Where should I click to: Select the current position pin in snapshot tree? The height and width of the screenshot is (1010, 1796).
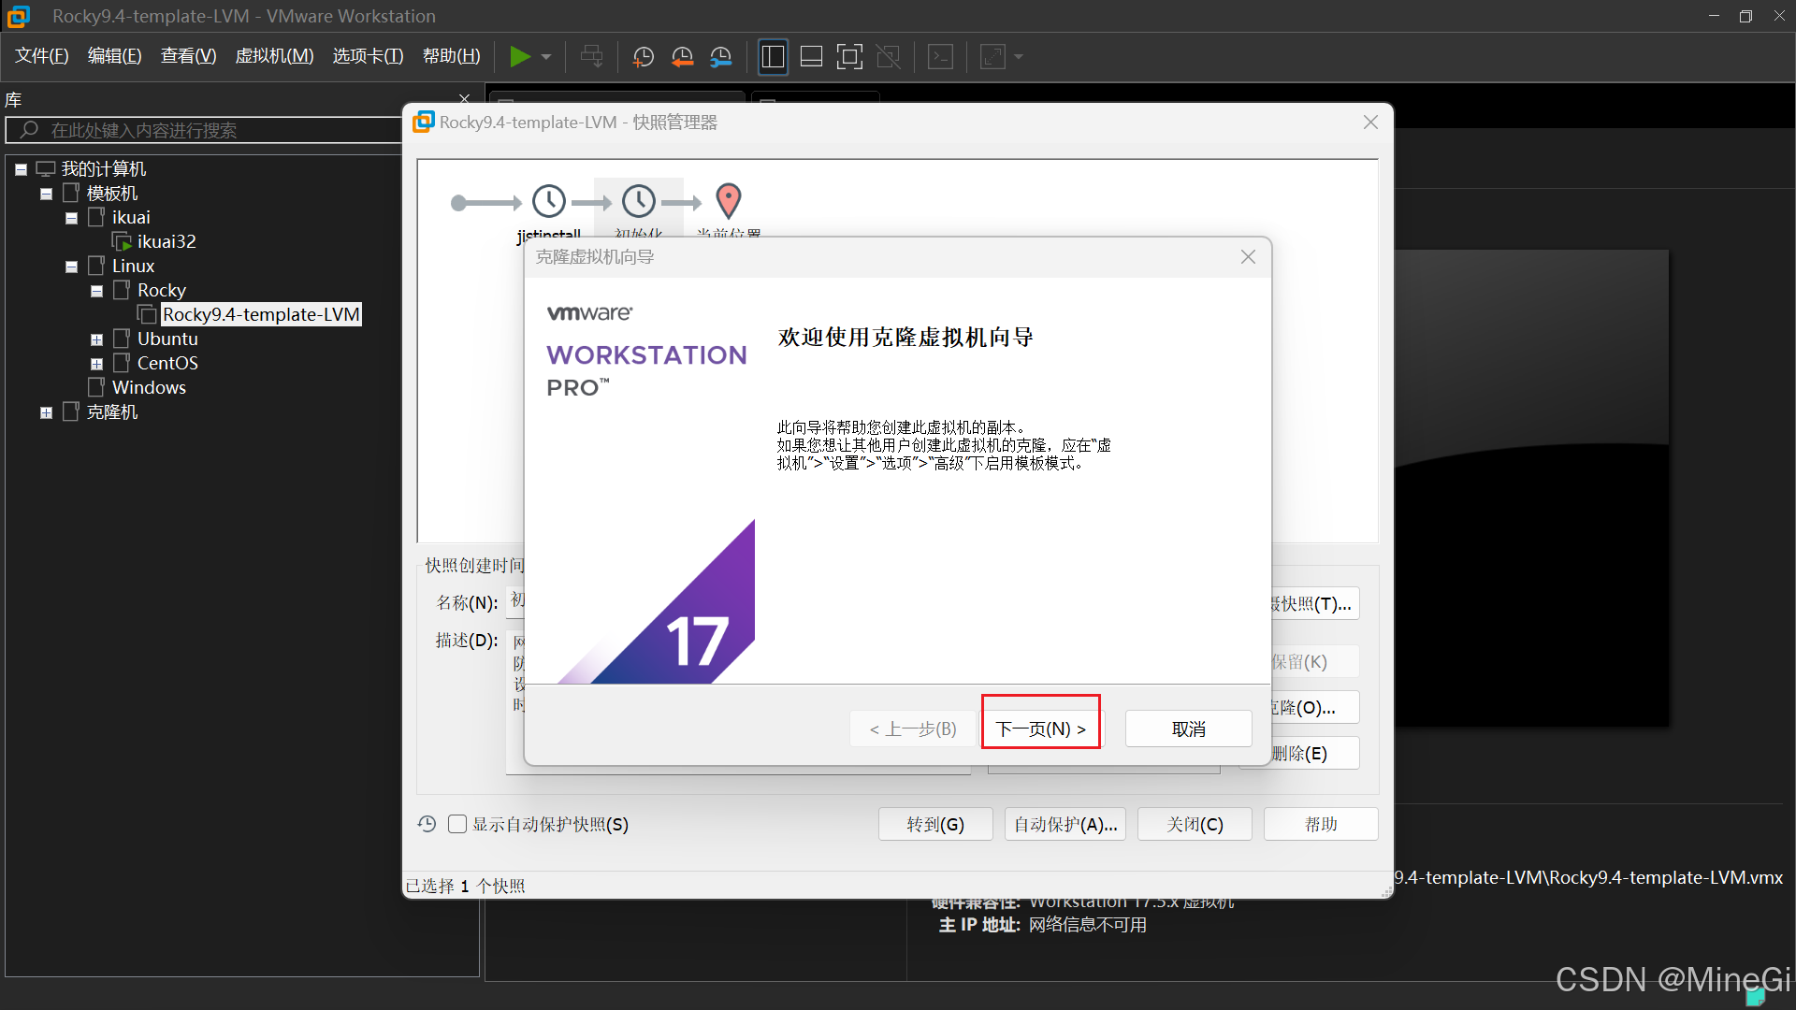(729, 201)
